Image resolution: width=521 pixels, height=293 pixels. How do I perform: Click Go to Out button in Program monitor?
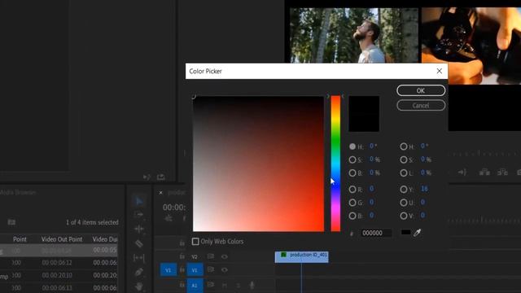[462, 172]
